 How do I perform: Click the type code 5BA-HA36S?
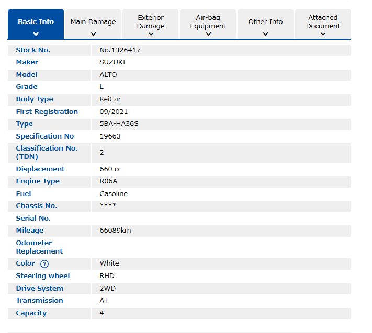[119, 124]
